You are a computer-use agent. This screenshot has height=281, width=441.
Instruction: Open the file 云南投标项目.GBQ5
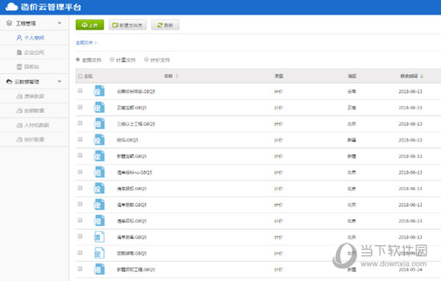[x=136, y=92]
